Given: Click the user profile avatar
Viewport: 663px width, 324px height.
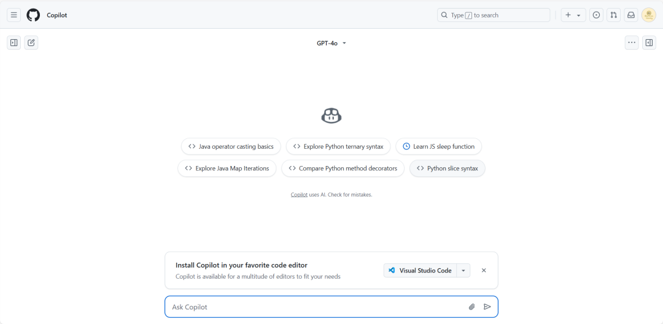Looking at the screenshot, I should click(x=649, y=15).
